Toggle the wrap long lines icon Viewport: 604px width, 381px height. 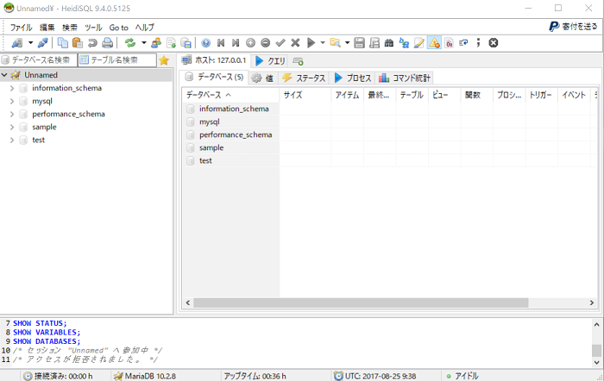464,43
